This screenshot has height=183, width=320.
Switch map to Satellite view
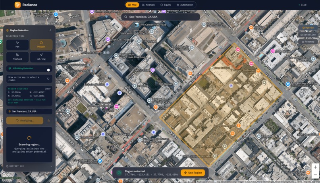(308, 34)
